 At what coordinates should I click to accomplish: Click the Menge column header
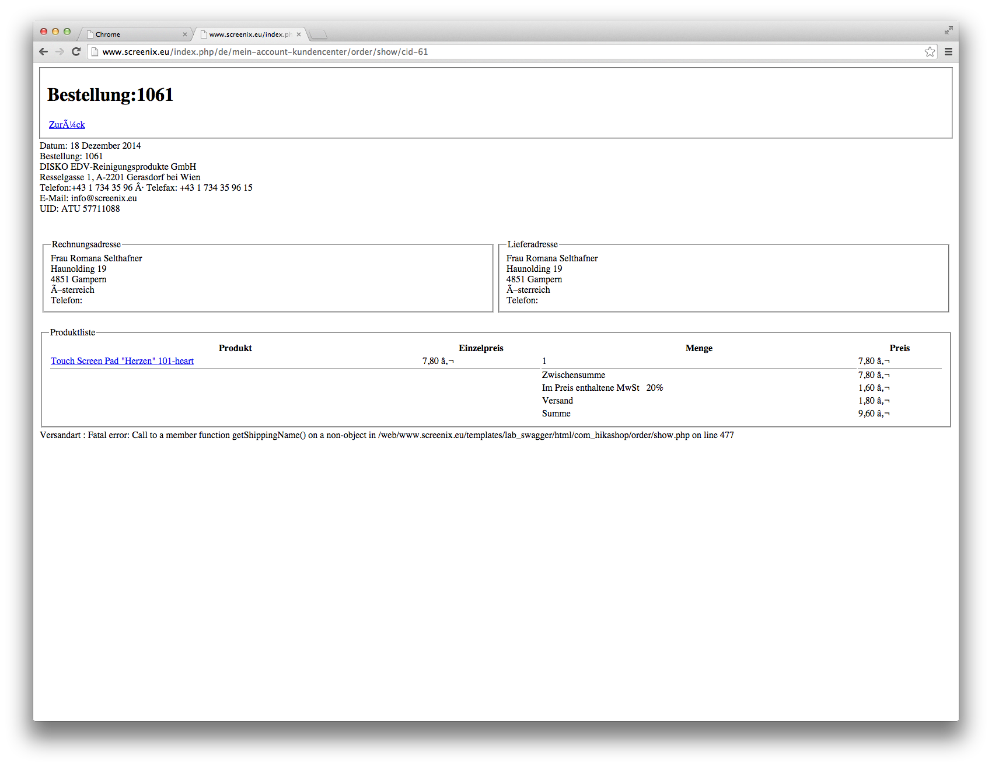[x=699, y=348]
